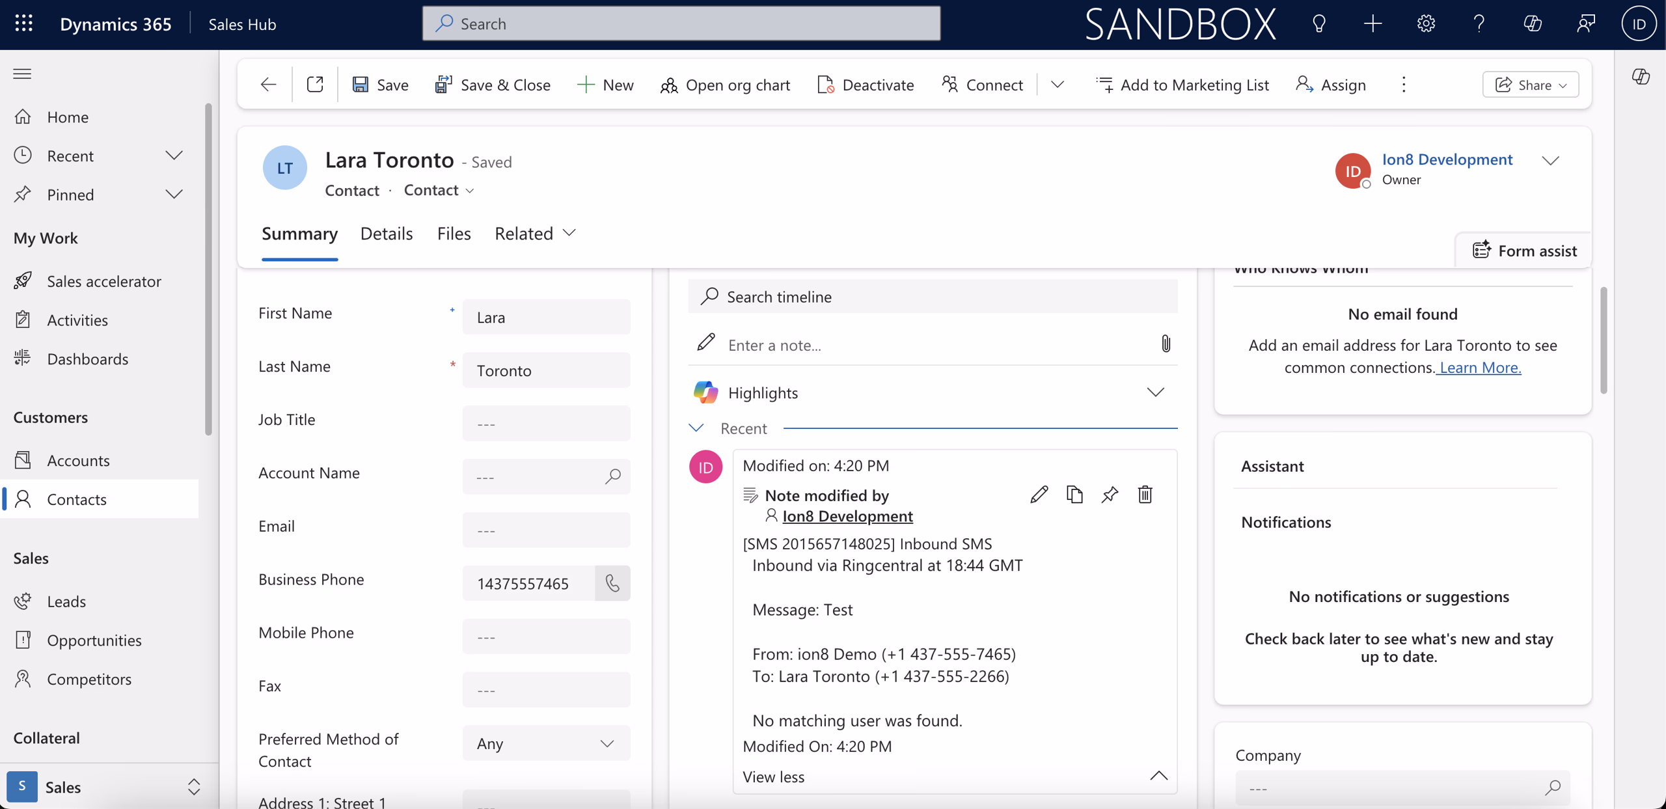Image resolution: width=1666 pixels, height=809 pixels.
Task: Call Lara using the phone icon
Action: point(612,583)
